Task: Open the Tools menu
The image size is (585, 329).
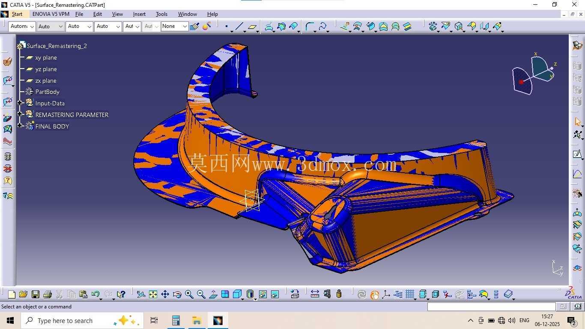Action: [161, 14]
